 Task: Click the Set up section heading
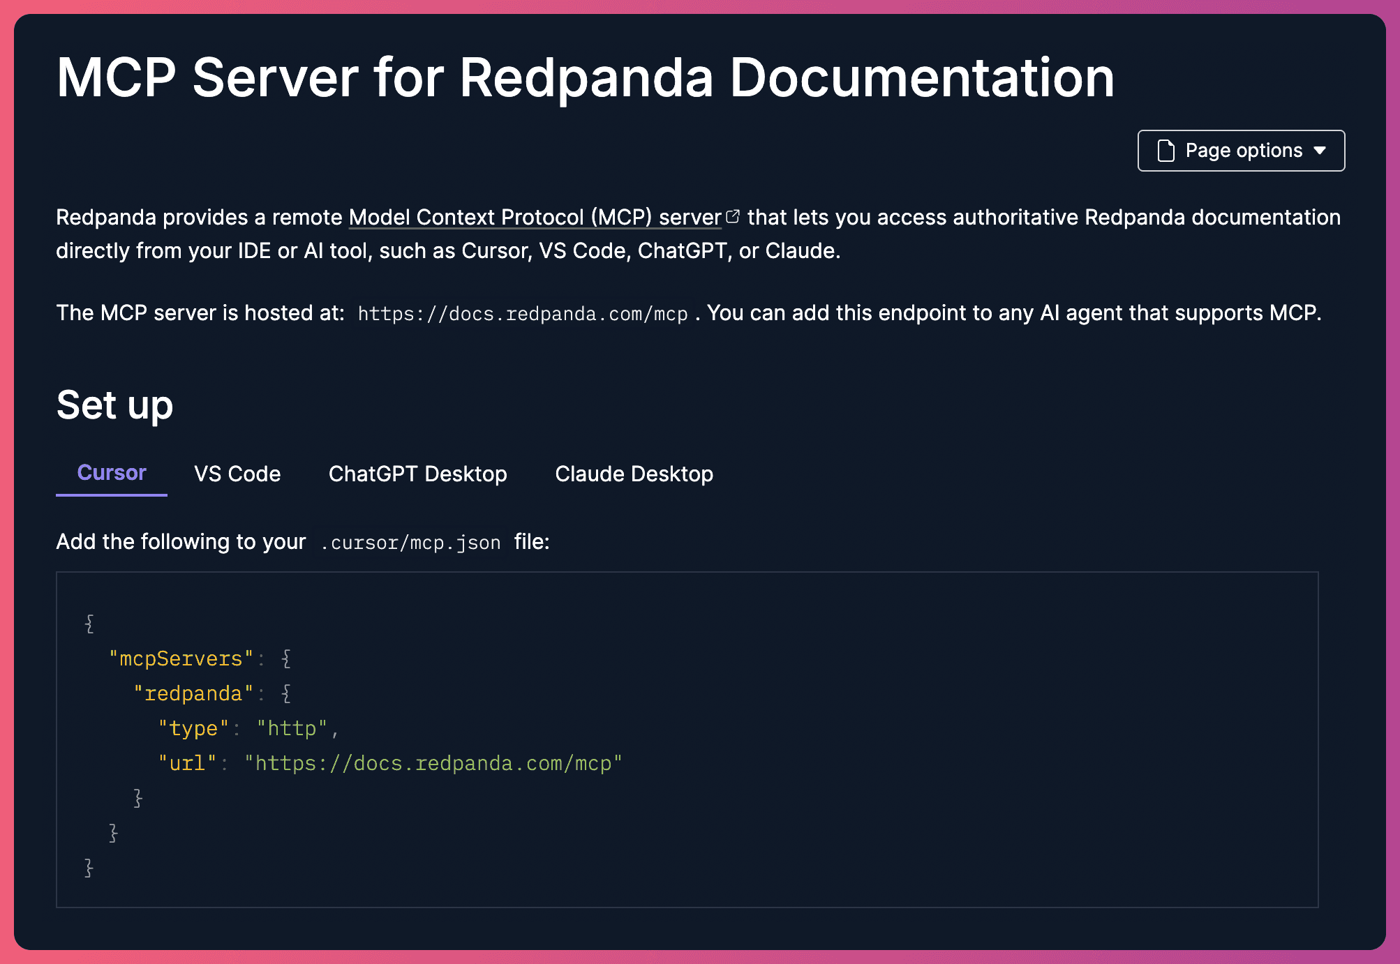pos(114,405)
